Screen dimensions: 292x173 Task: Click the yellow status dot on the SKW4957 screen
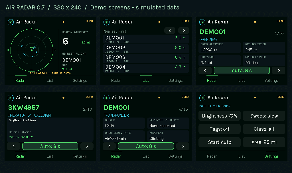[x=64, y=98]
